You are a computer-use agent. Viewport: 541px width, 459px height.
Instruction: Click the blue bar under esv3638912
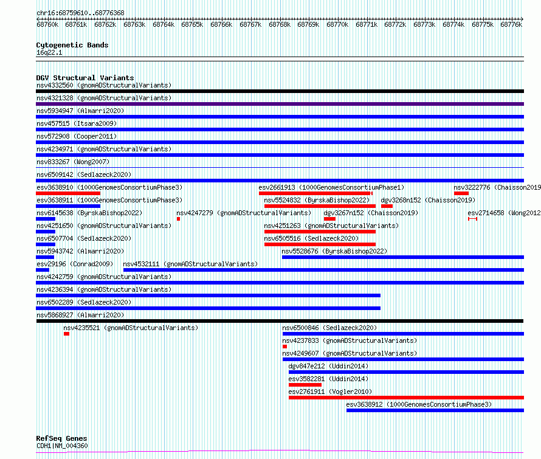click(x=435, y=411)
